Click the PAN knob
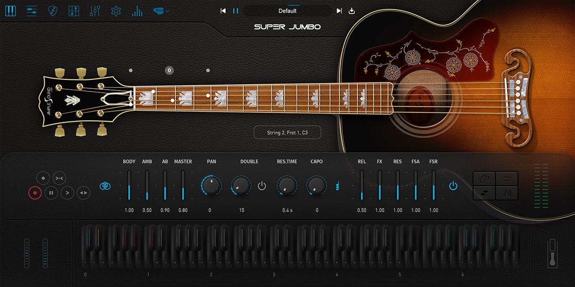Screen dimensions: 575x287 coord(211,185)
